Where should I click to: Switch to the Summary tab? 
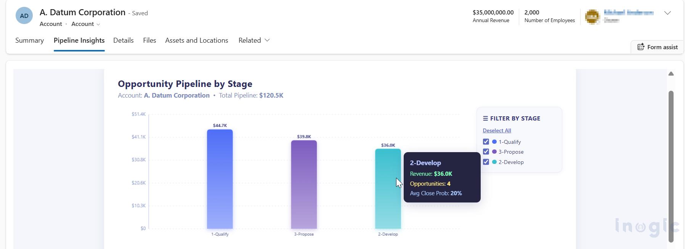click(29, 40)
